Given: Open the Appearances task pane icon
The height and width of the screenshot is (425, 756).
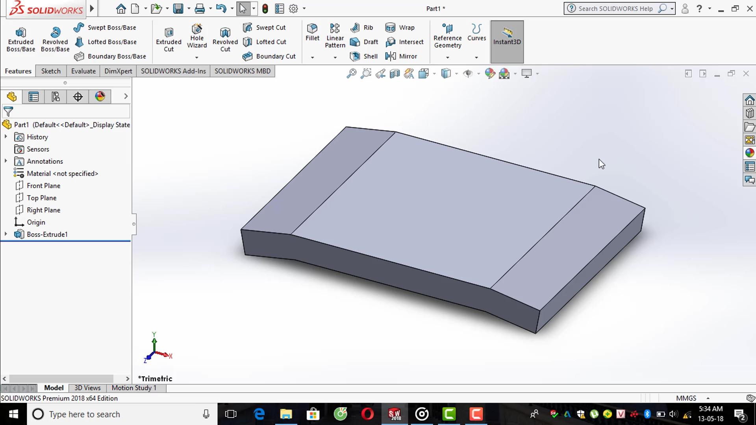Looking at the screenshot, I should (749, 153).
